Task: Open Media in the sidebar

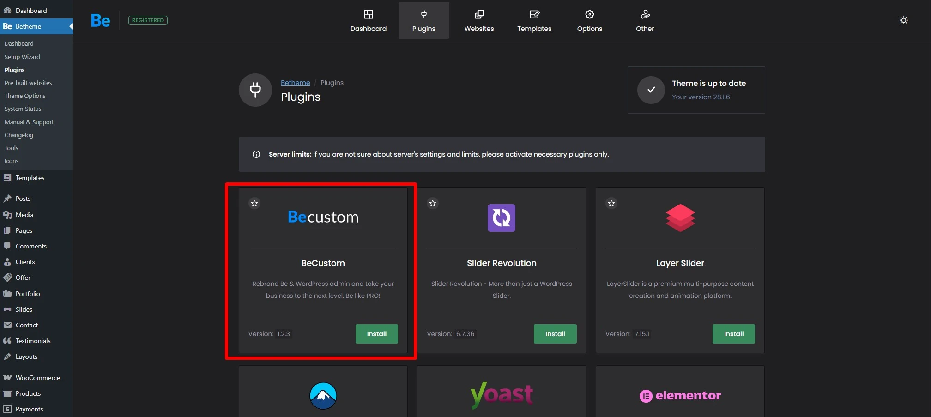Action: click(36, 215)
